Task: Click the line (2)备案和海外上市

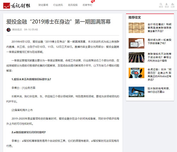Action: (22, 110)
